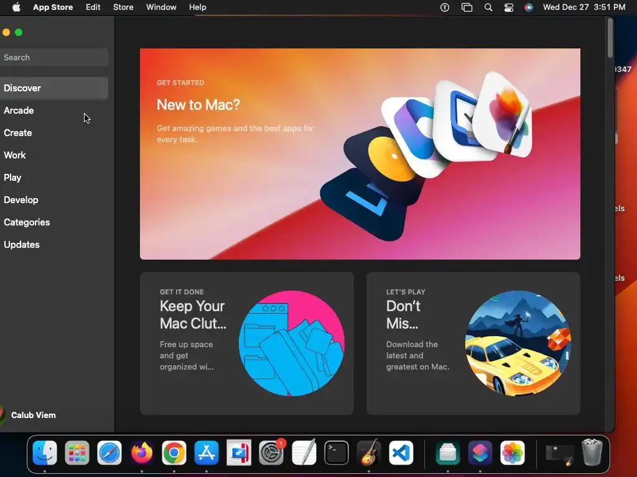The image size is (637, 477).
Task: Open Photos from the Dock
Action: 513,453
